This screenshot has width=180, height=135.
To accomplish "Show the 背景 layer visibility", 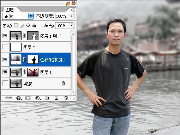I will [x=5, y=83].
